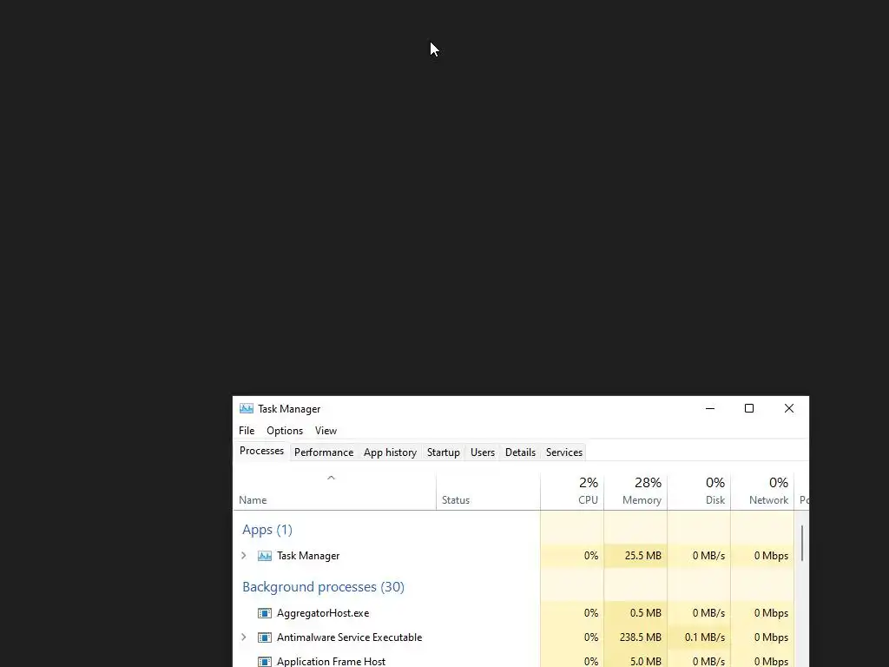Open the Options menu
Viewport: 889px width, 667px height.
(x=285, y=431)
